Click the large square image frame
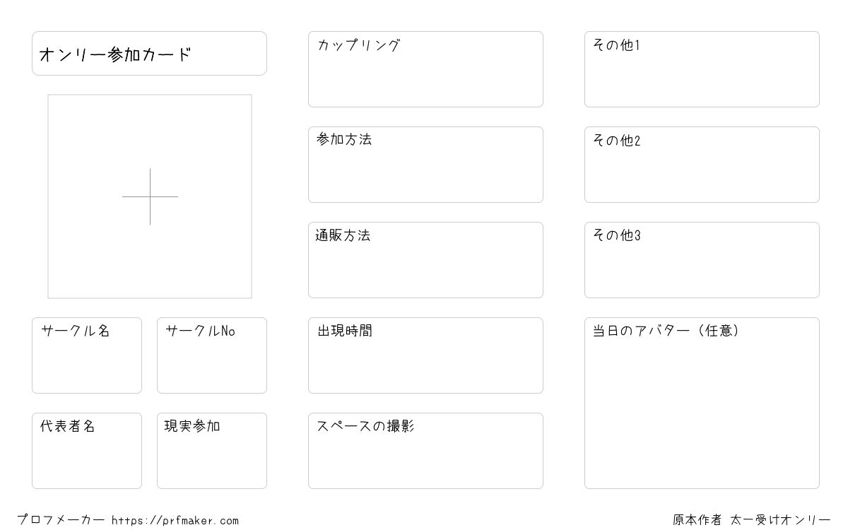This screenshot has width=848, height=530. pos(150,196)
